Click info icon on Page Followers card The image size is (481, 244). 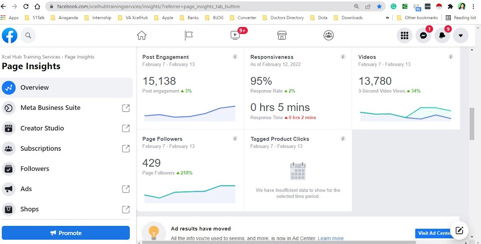pos(235,138)
